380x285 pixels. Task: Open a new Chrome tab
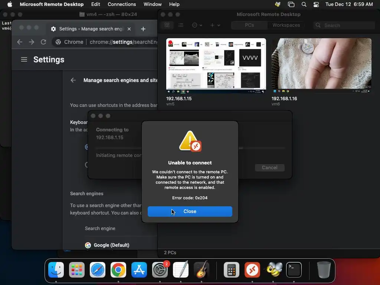pos(143,29)
